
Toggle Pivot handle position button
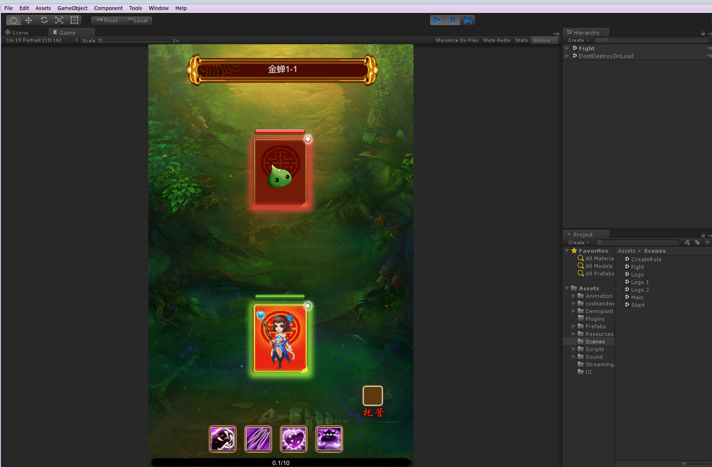click(107, 20)
